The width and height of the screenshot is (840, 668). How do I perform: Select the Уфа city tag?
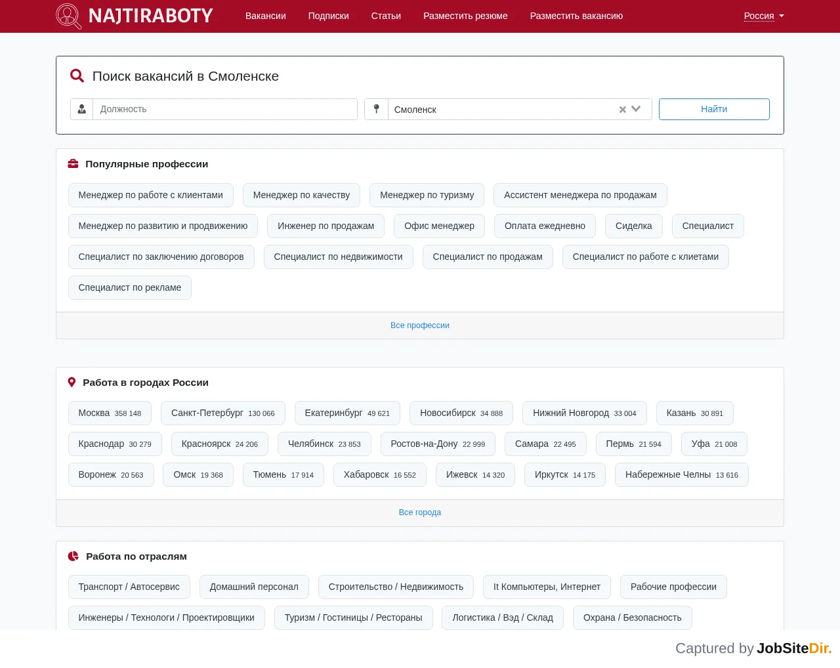(x=714, y=444)
